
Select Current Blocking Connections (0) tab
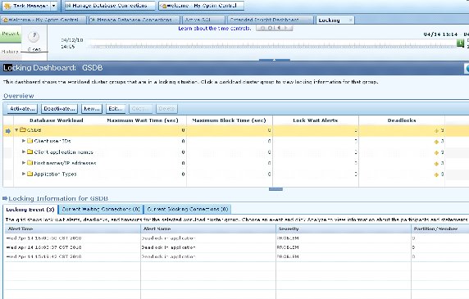[x=188, y=209]
